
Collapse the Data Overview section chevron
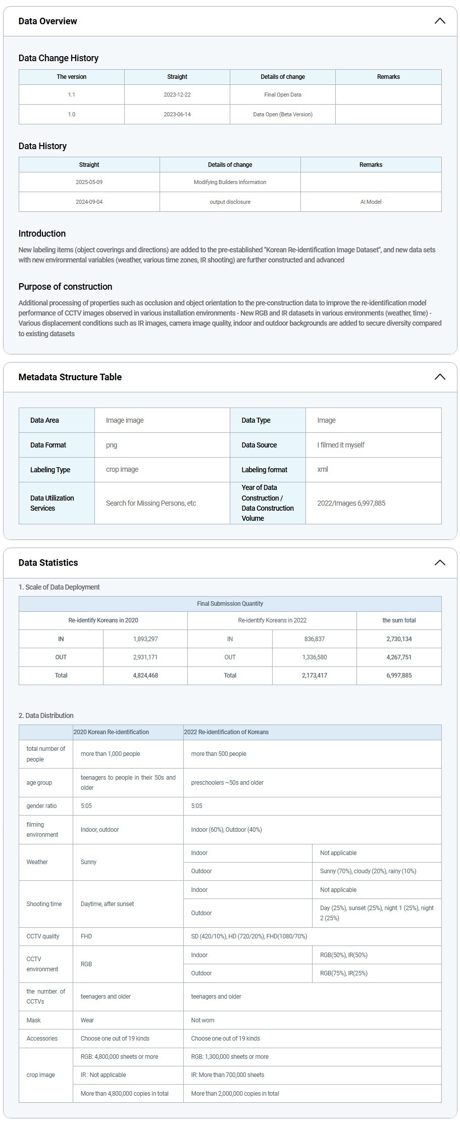pos(439,21)
